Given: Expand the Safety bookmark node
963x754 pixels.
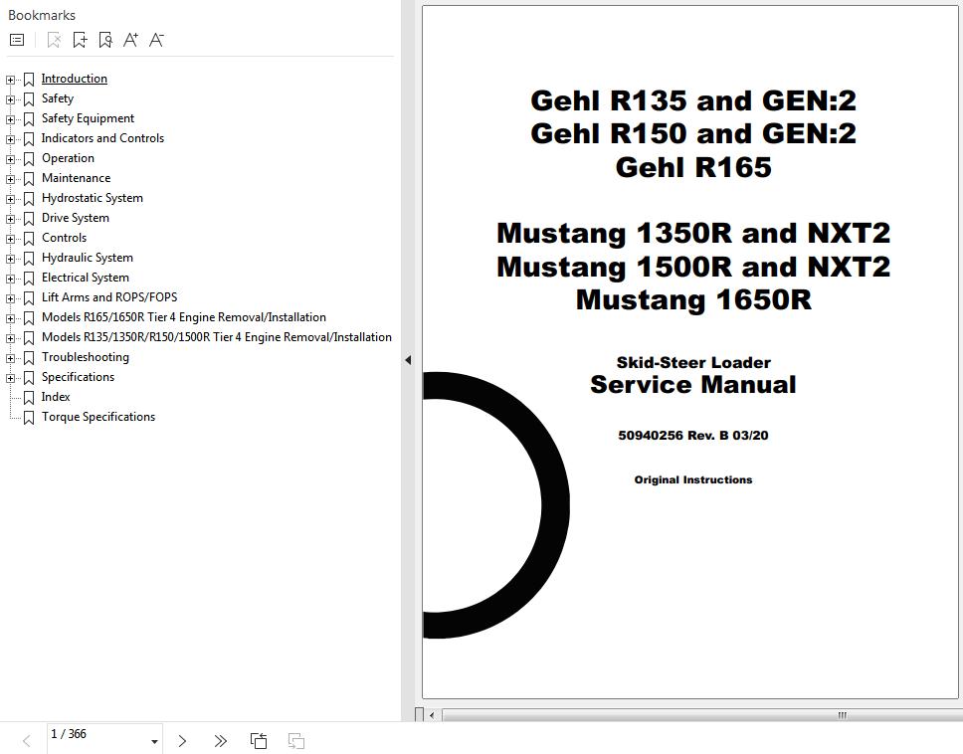Looking at the screenshot, I should (x=10, y=99).
